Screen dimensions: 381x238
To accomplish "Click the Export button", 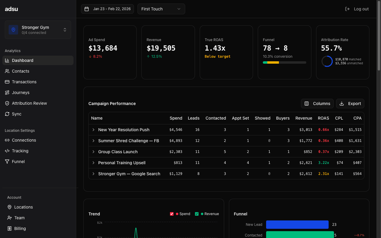I will click(x=350, y=104).
